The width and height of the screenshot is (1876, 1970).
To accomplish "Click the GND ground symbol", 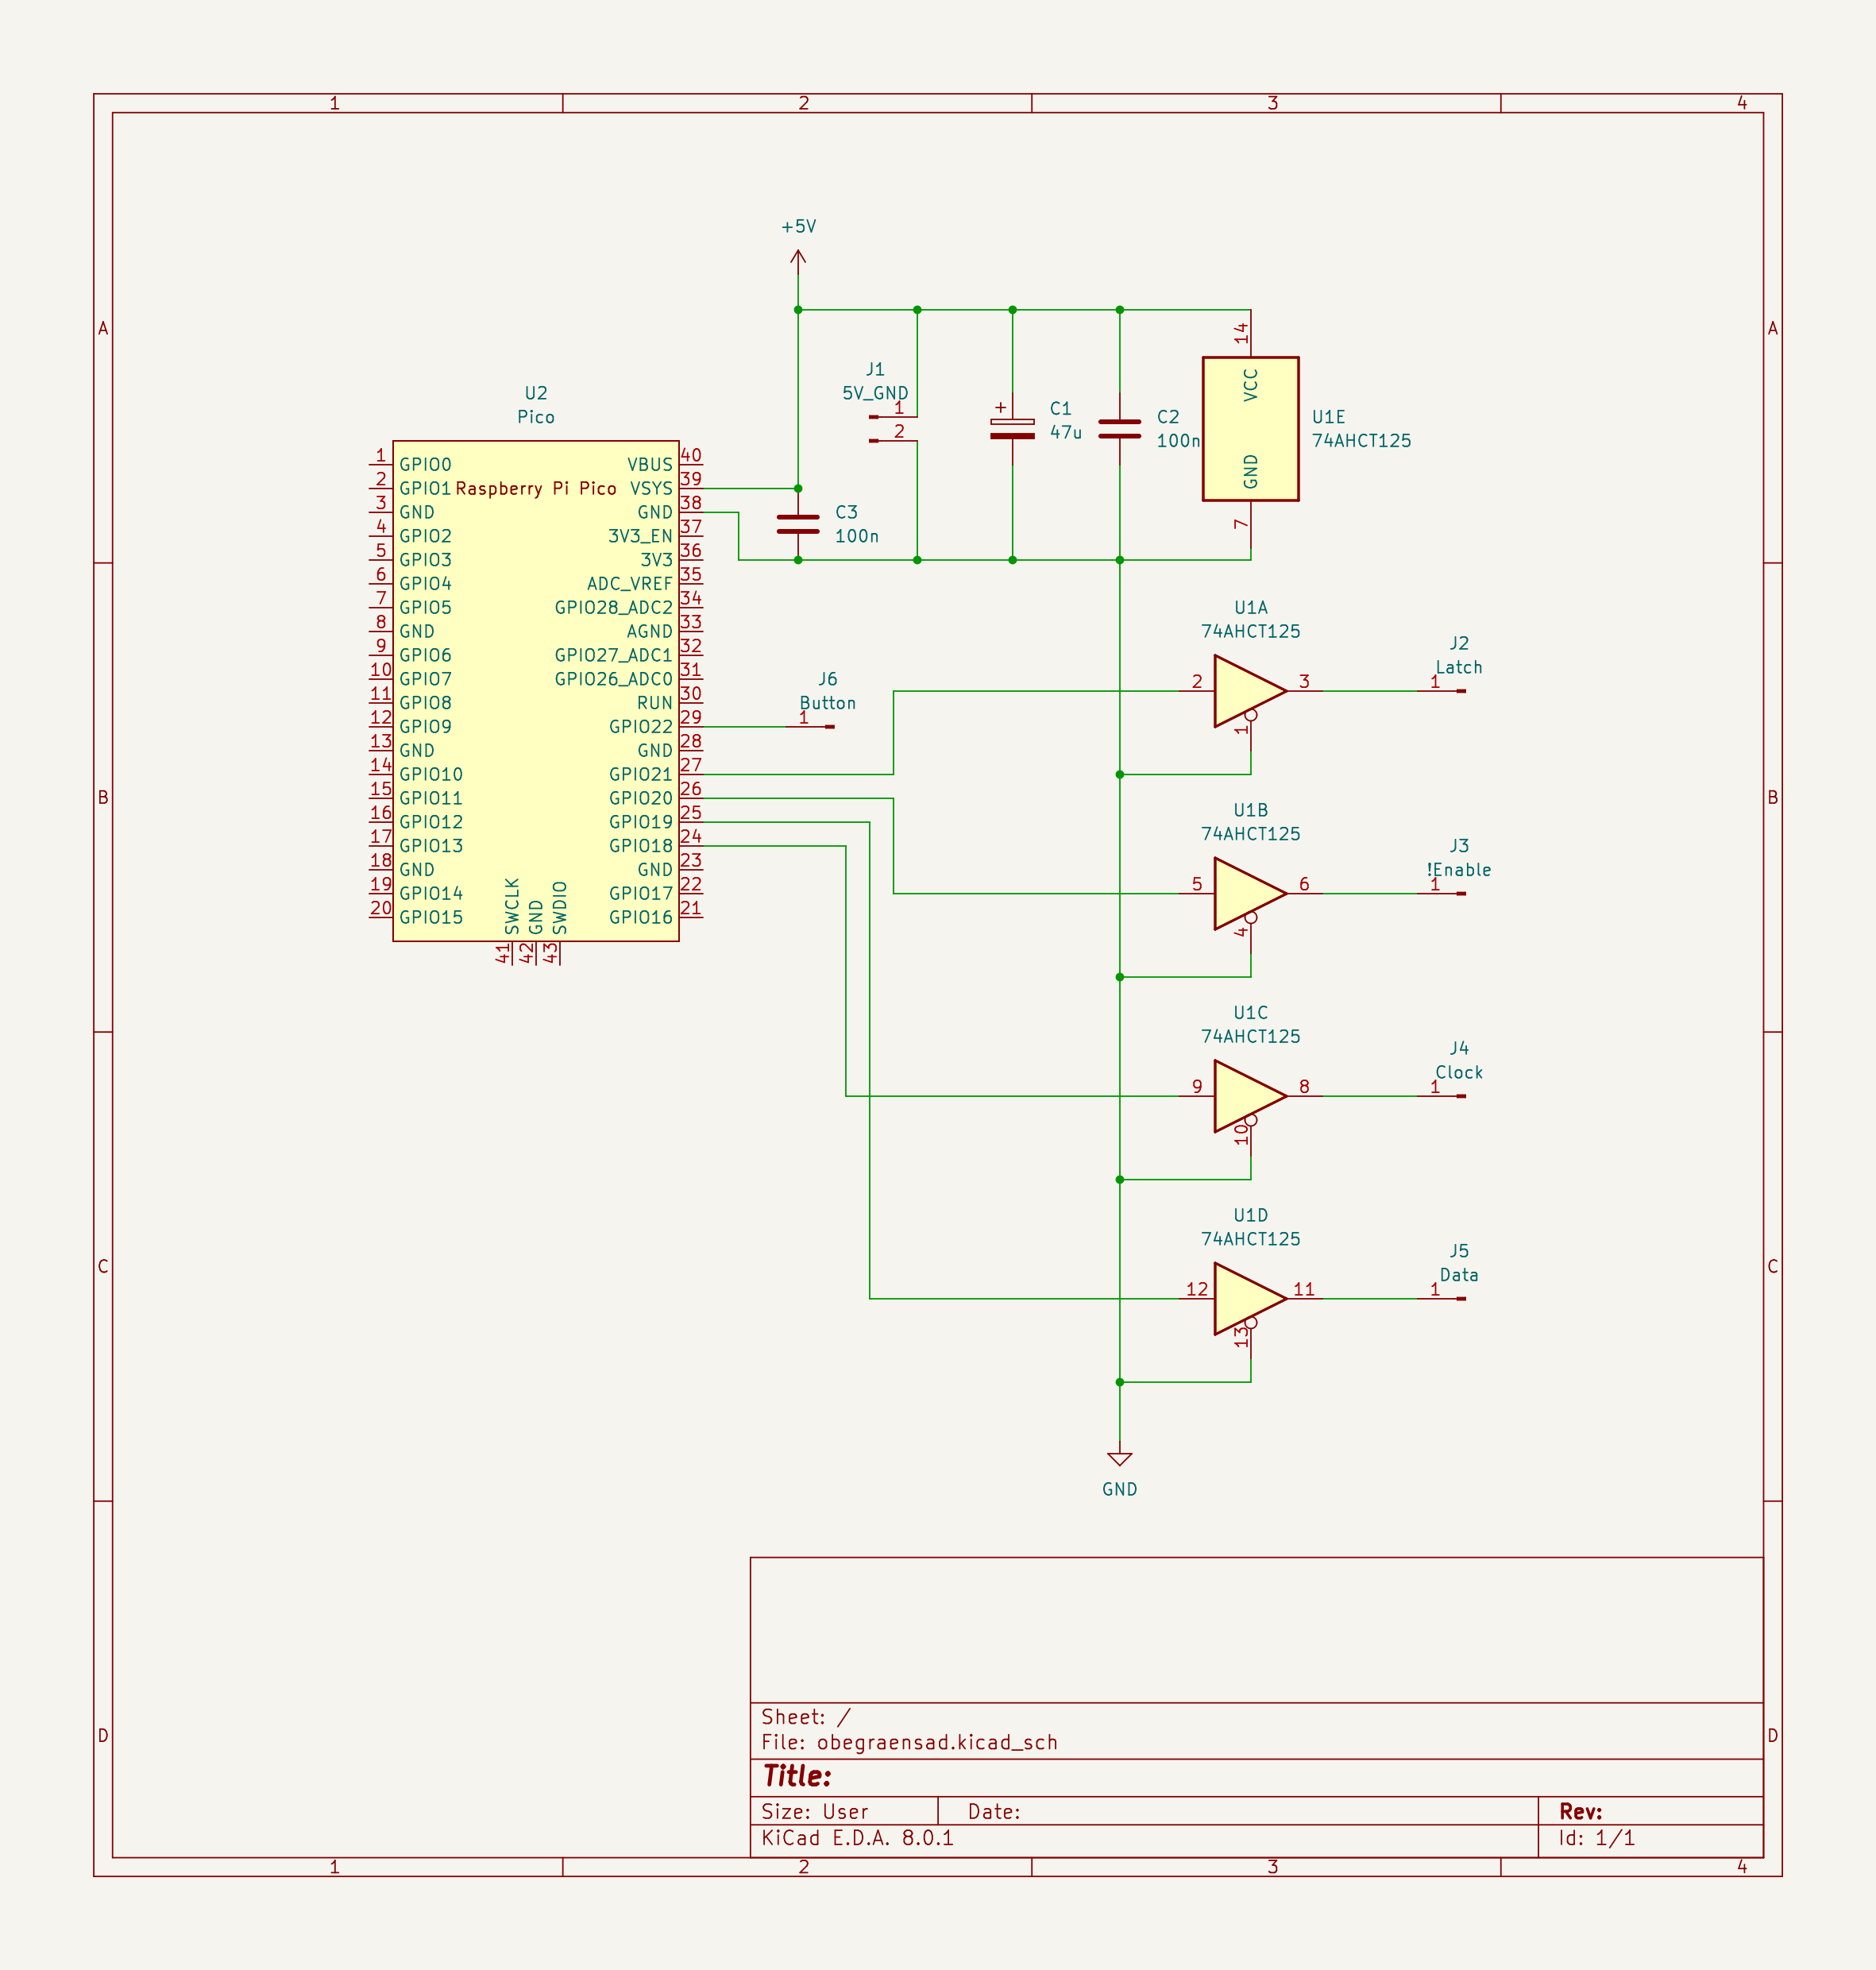I will pos(1119,1459).
